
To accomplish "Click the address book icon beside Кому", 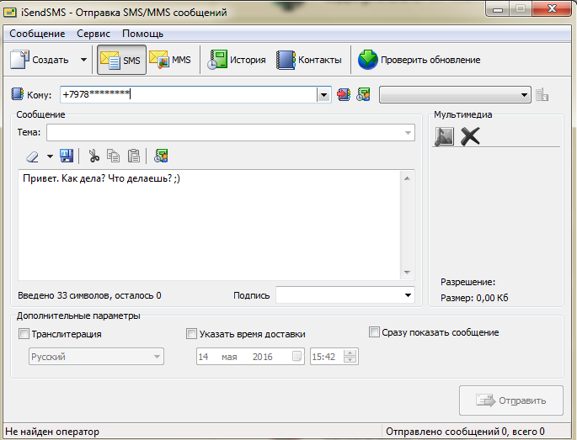I will tap(18, 94).
